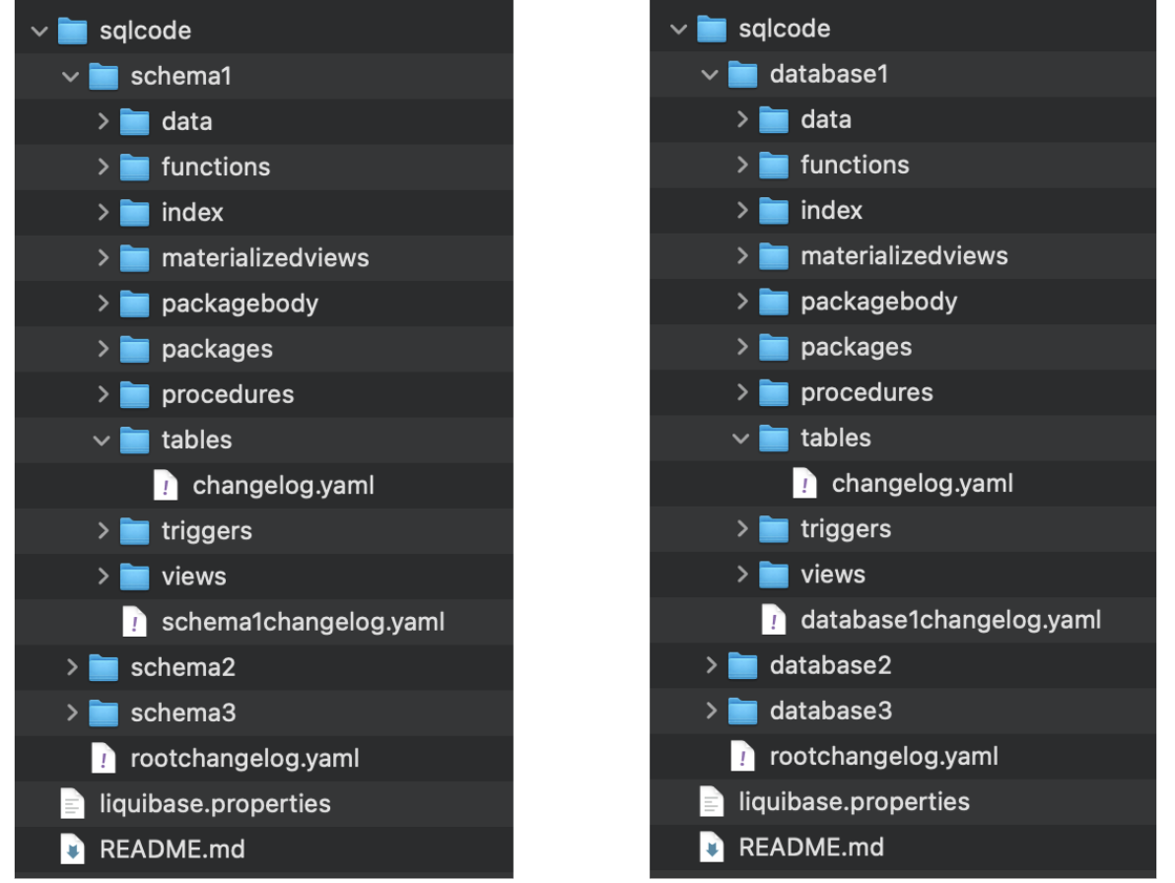
Task: Select packagebody folder under schema1
Action: coord(240,304)
